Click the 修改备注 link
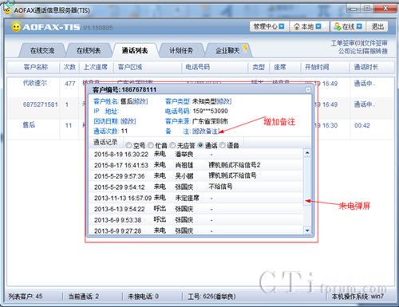 click(206, 131)
